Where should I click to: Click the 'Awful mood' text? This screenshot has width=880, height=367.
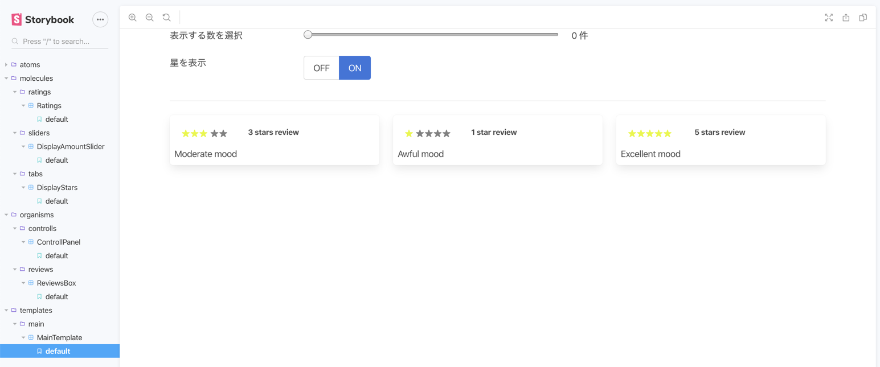420,154
